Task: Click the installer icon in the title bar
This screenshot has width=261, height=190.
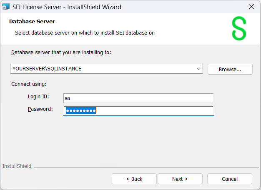Action: (6, 7)
